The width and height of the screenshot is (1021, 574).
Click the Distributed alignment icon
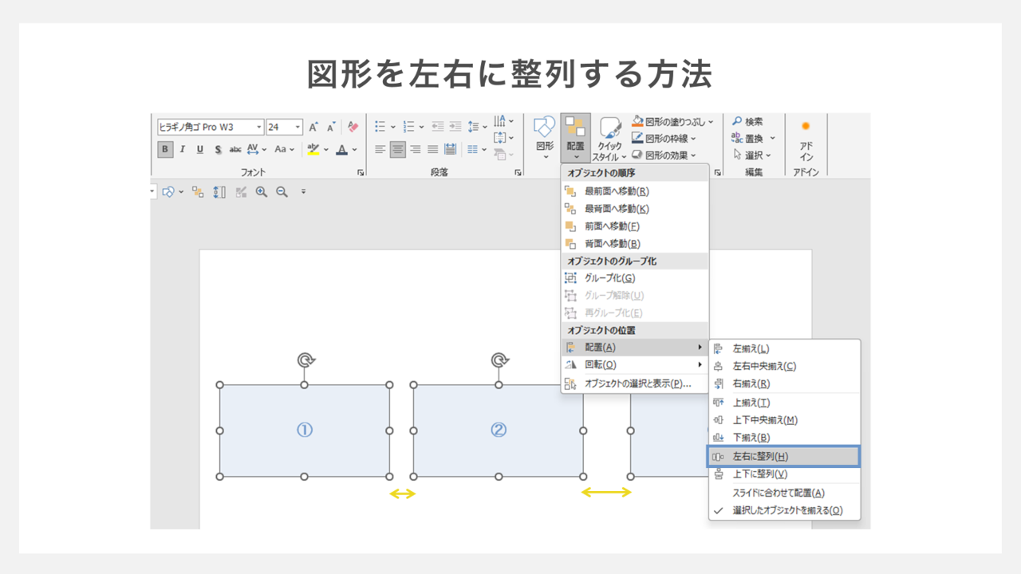tap(450, 149)
